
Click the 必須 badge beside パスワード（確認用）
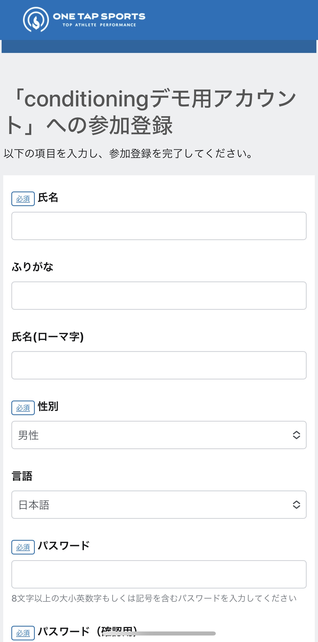coord(23,633)
